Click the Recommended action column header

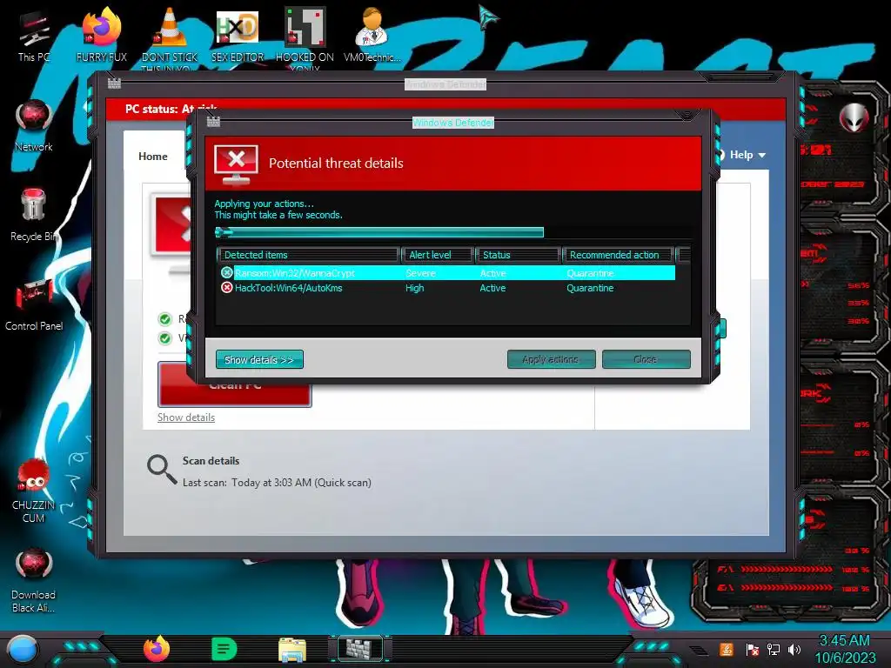[618, 255]
